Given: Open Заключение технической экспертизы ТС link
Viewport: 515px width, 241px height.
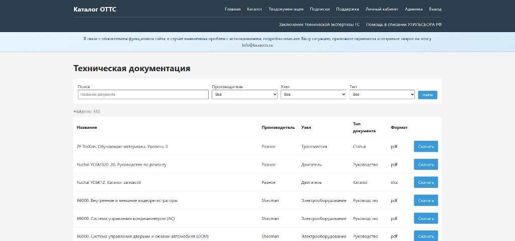Looking at the screenshot, I should point(319,25).
